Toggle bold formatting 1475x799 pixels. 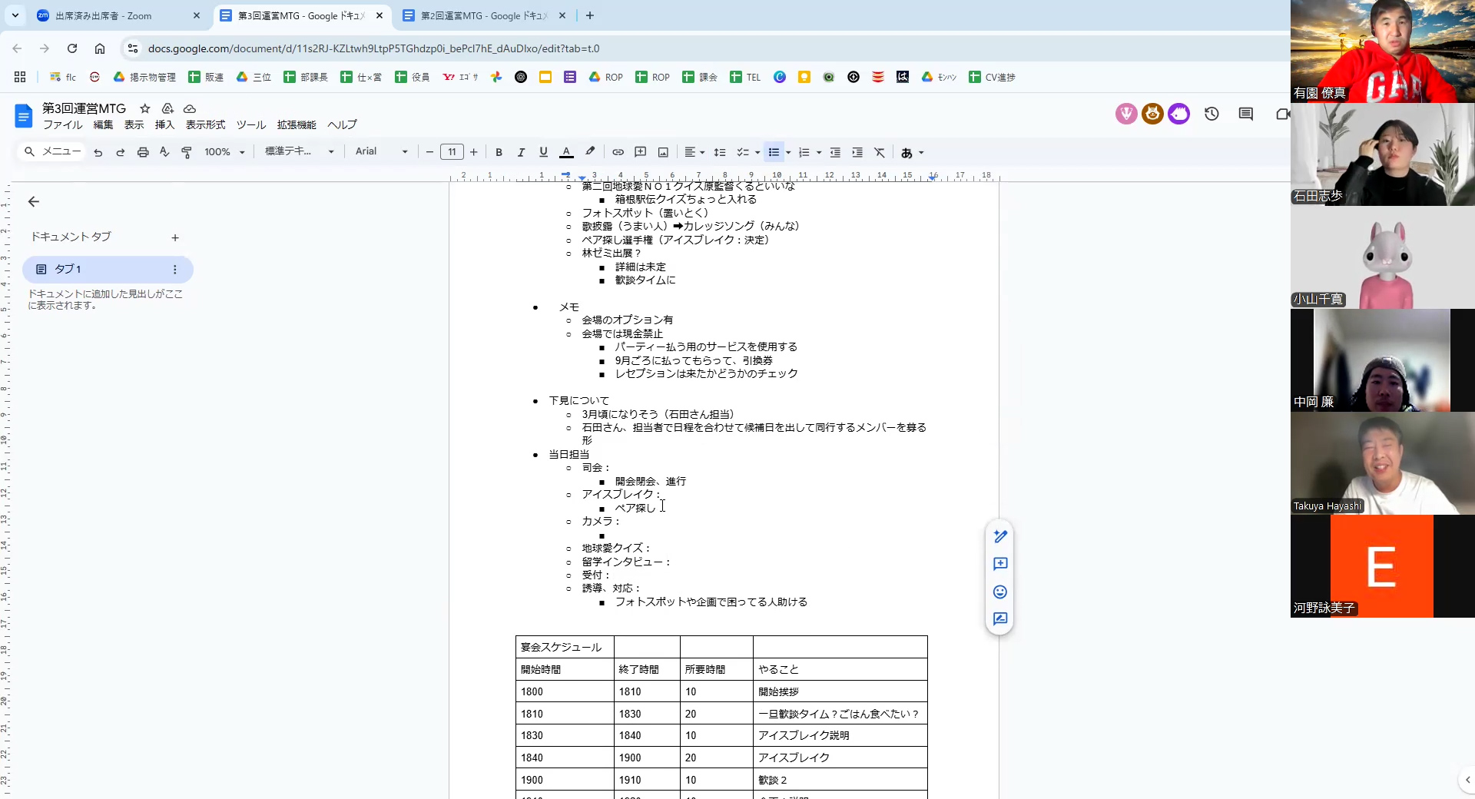click(x=499, y=152)
